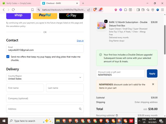Screen dimensions: 166x124
Task: Open the Brave Shields lion icon
Action: [x=95, y=10]
